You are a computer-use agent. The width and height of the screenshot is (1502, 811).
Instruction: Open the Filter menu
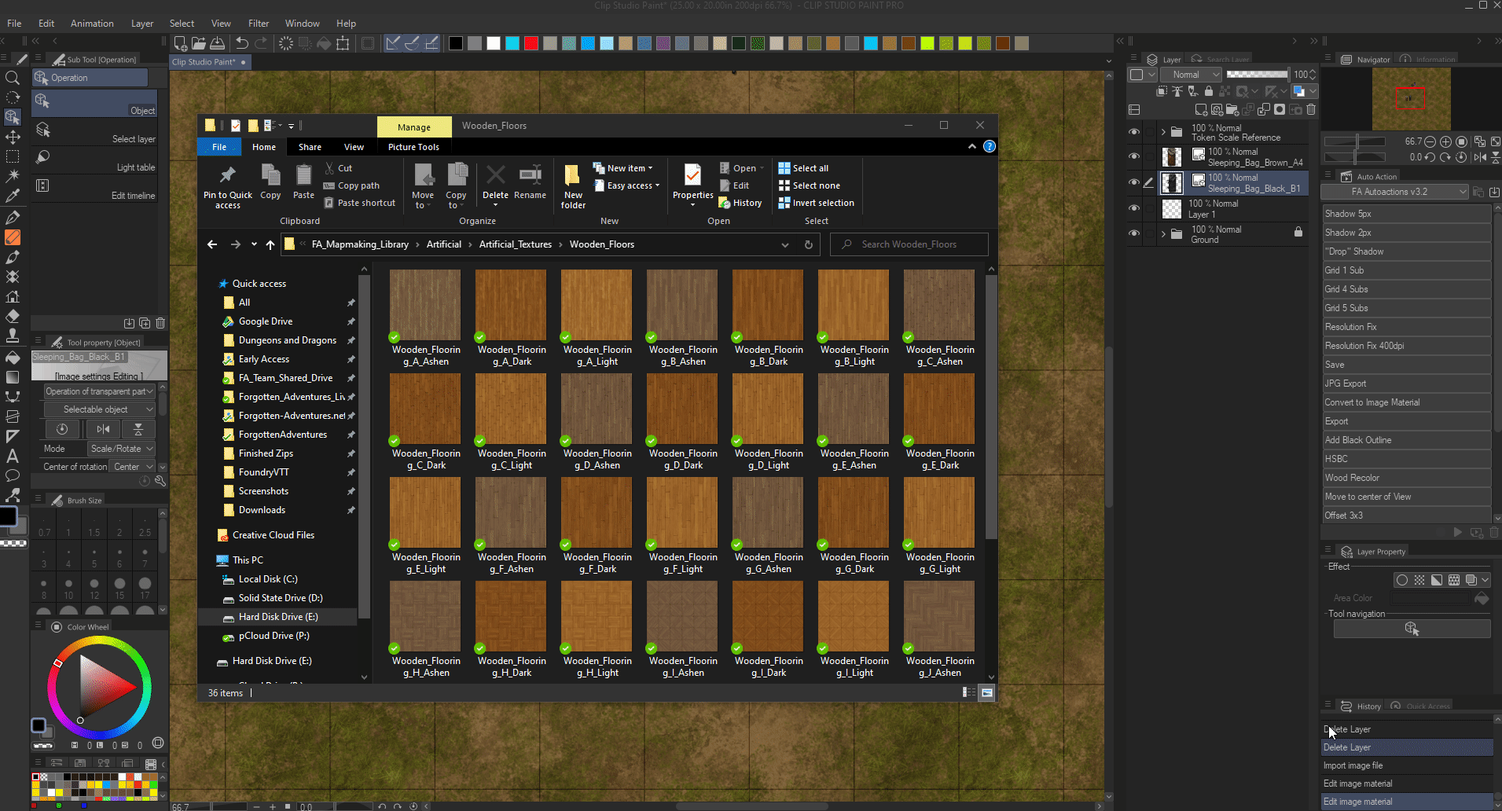coord(259,24)
